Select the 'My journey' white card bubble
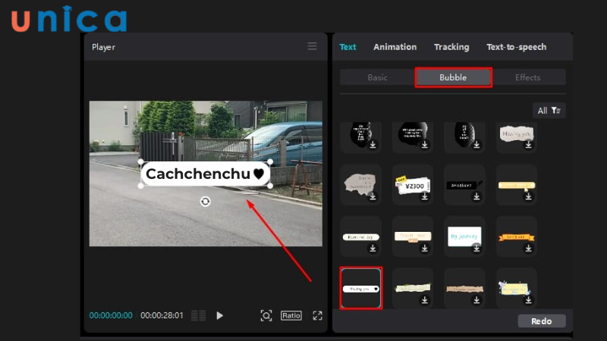 click(x=464, y=236)
